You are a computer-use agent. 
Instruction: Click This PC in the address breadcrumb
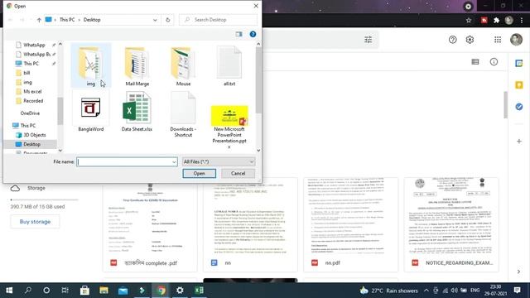pos(67,20)
